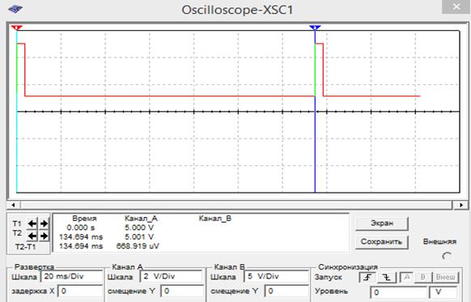The image size is (471, 302).
Task: Select falling edge trigger button
Action: 387,277
